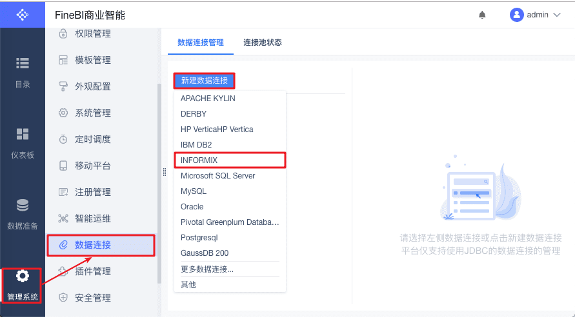Expand the admin account dropdown arrow
Viewport: 575px width, 317px height.
point(557,15)
